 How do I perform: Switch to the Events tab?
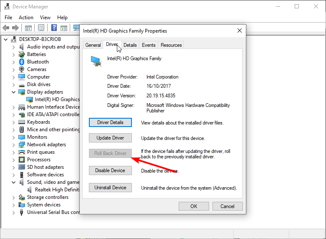click(149, 45)
